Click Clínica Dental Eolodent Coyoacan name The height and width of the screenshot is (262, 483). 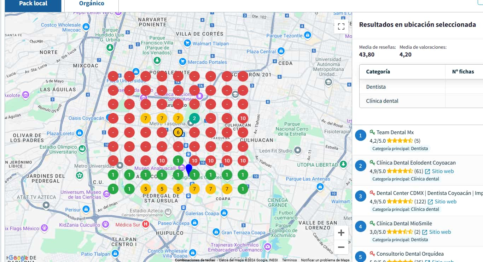tap(416, 163)
